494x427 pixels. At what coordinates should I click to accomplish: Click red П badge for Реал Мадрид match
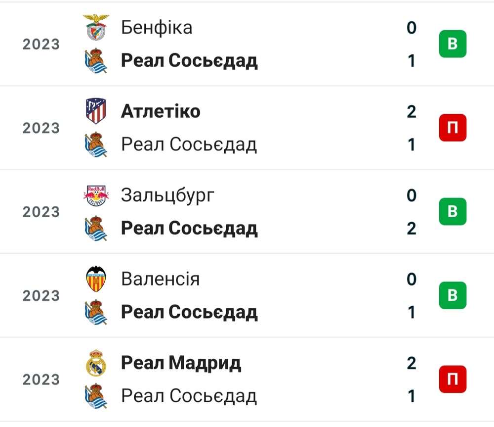click(x=453, y=379)
